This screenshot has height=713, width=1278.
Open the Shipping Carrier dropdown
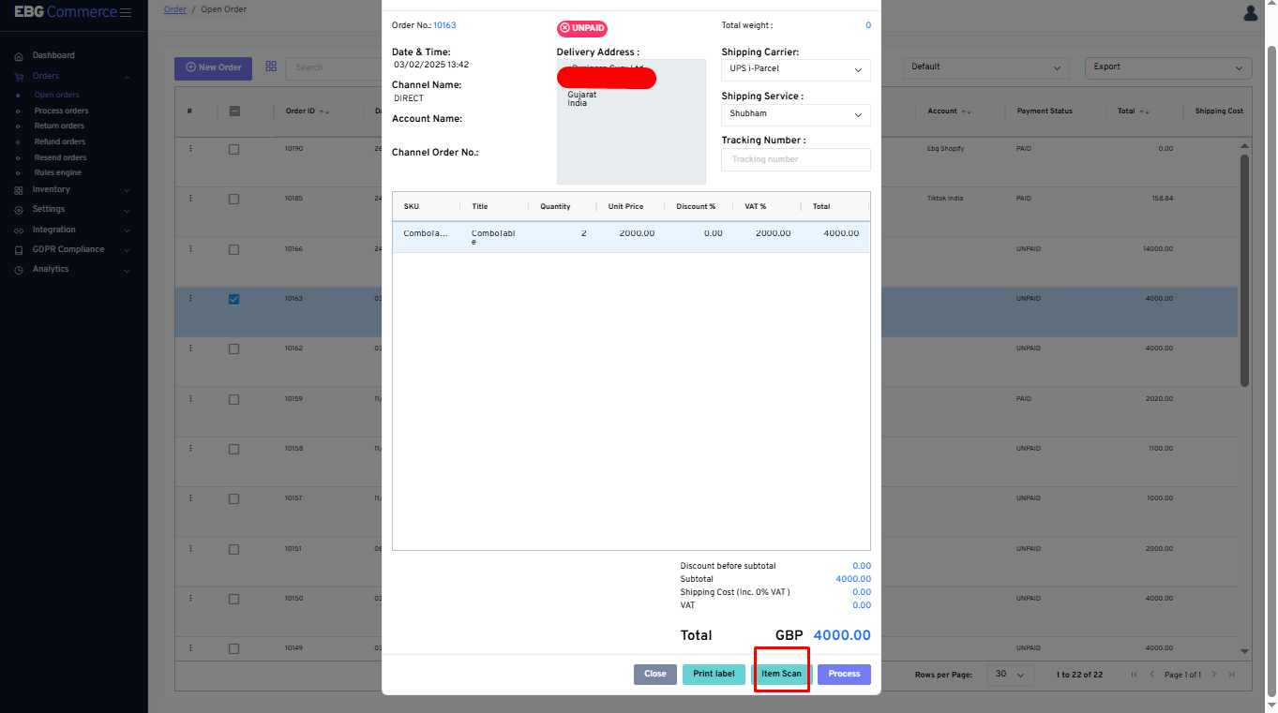[x=795, y=69]
